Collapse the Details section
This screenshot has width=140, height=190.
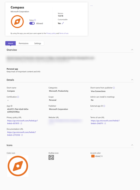(x=132, y=80)
